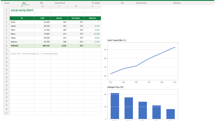This screenshot has width=215, height=121.
Task: Click the title cell AYLIK SATIŞ ÖZETİ
Action: [22, 10]
